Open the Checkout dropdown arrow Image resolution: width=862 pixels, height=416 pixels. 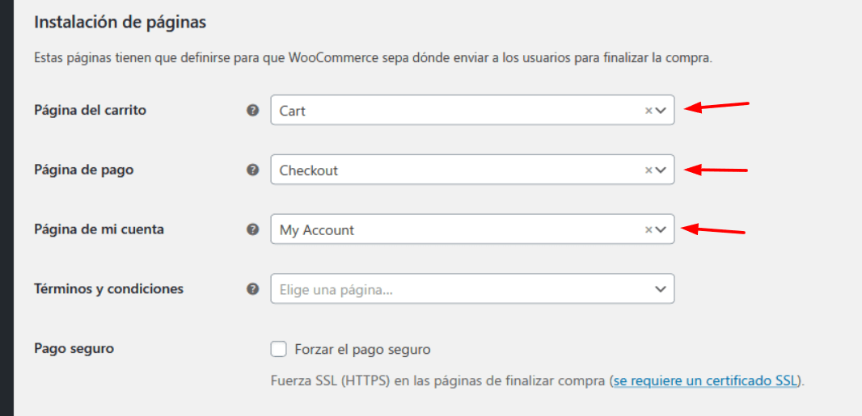pos(661,170)
